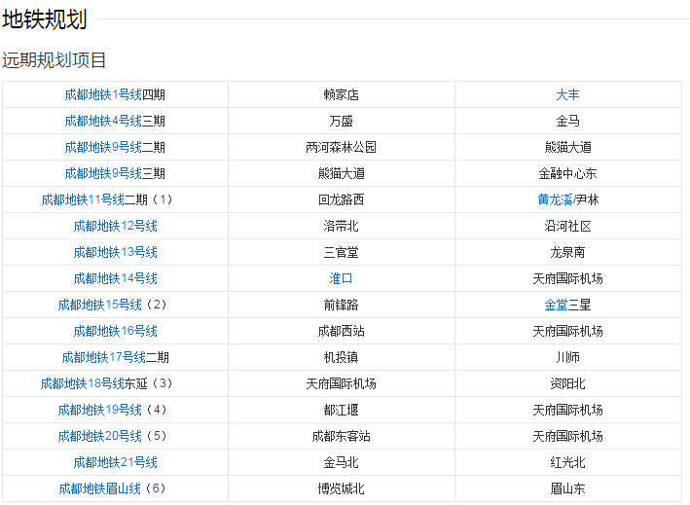
Task: Click 天府国际机场 in the 20号线 row
Action: [567, 436]
